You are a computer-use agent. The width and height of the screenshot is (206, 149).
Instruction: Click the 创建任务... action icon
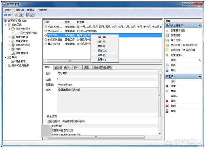[x=167, y=35]
